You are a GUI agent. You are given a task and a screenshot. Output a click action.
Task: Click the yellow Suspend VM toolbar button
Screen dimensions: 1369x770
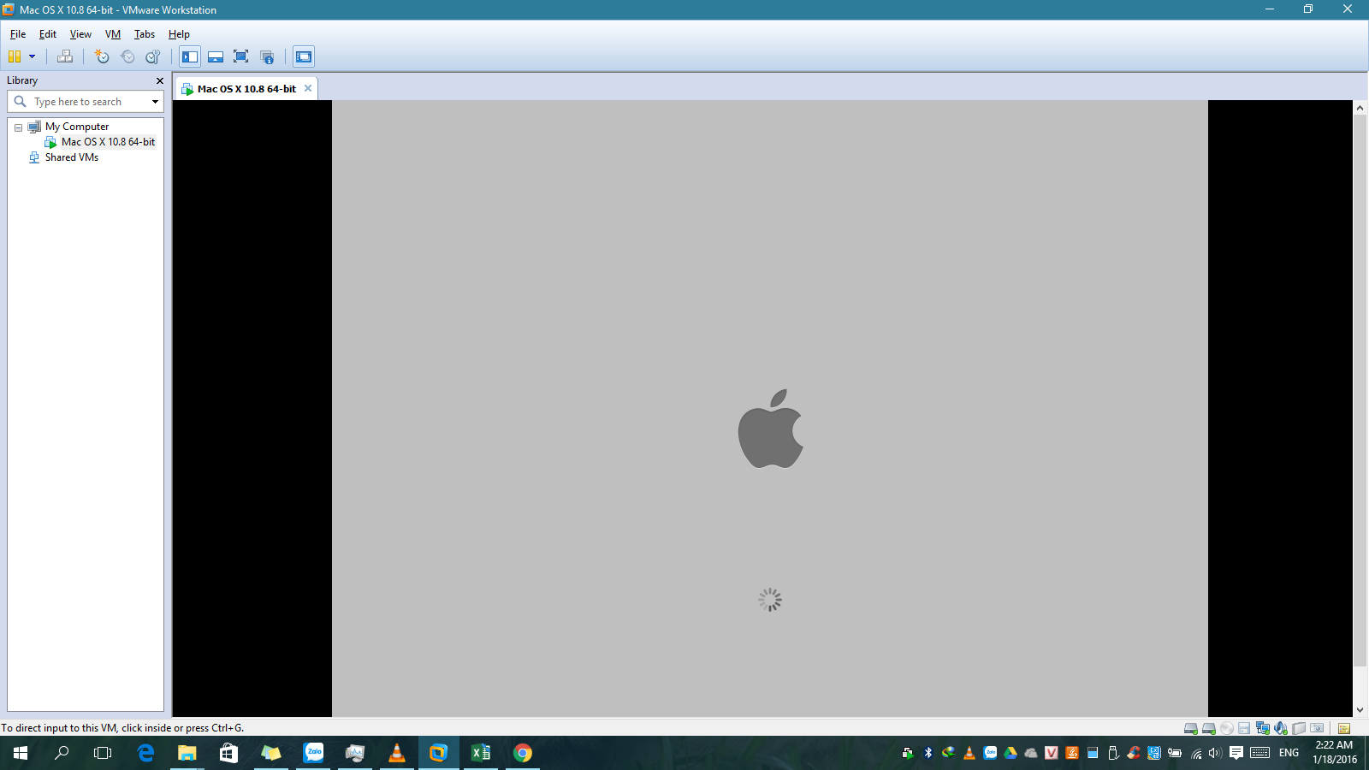pos(15,56)
